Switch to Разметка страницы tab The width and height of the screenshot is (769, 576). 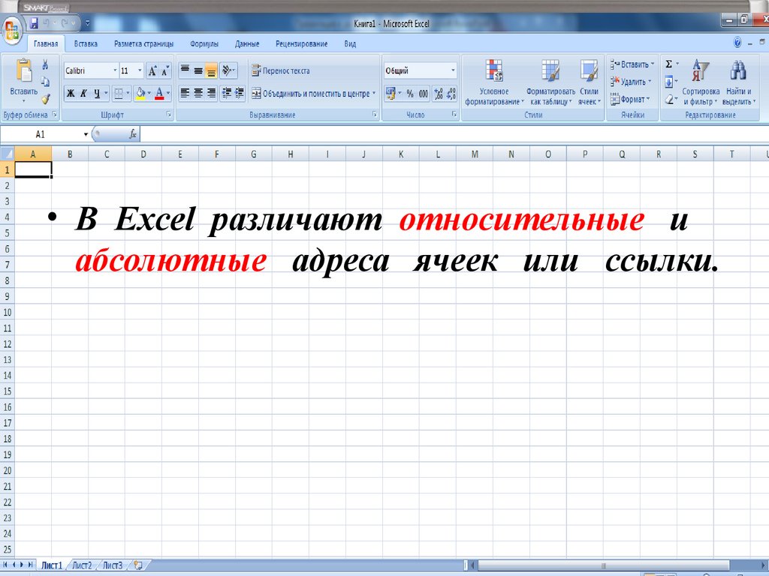tap(143, 43)
